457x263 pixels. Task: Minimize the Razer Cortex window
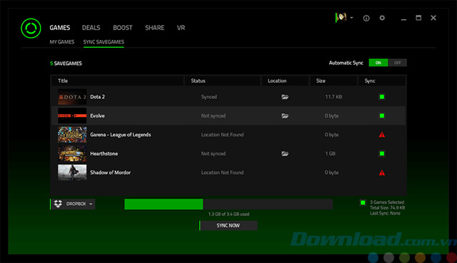pyautogui.click(x=403, y=19)
